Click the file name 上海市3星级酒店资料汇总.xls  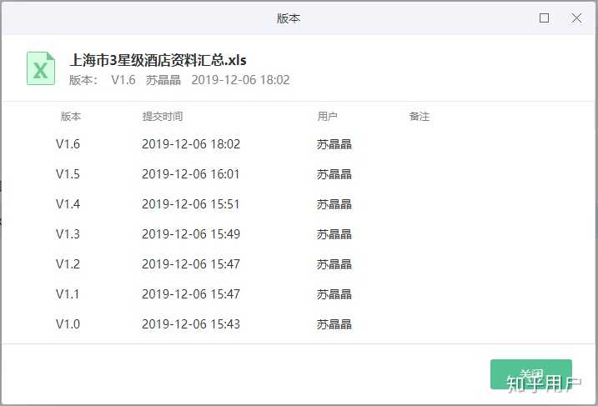158,60
